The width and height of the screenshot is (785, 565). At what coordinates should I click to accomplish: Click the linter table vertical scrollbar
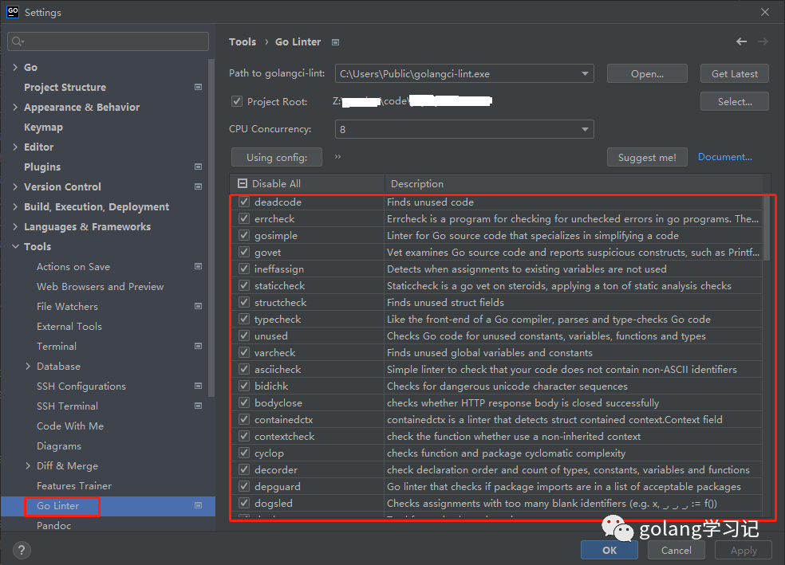767,228
